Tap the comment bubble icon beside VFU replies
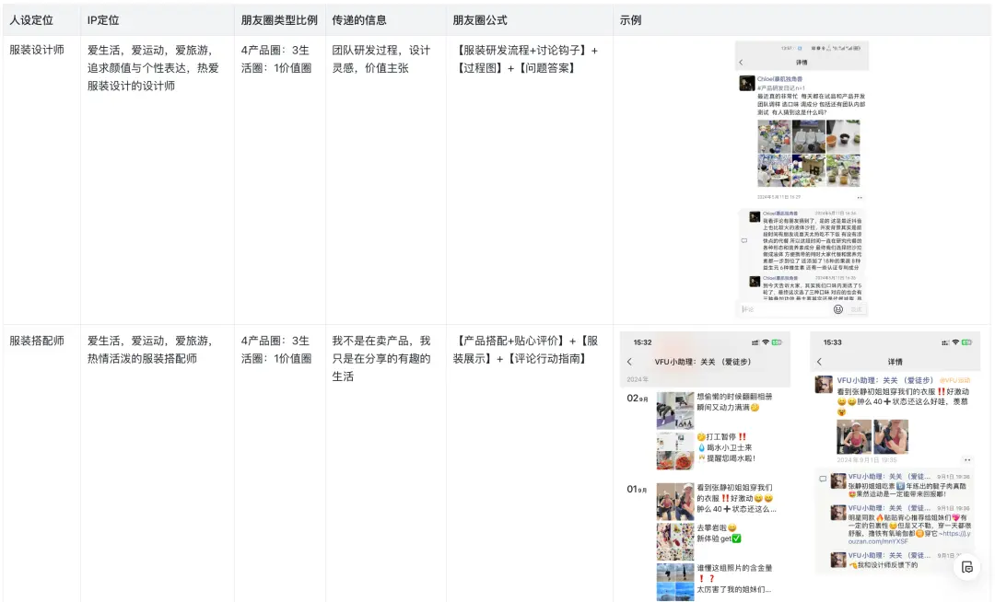 click(824, 477)
